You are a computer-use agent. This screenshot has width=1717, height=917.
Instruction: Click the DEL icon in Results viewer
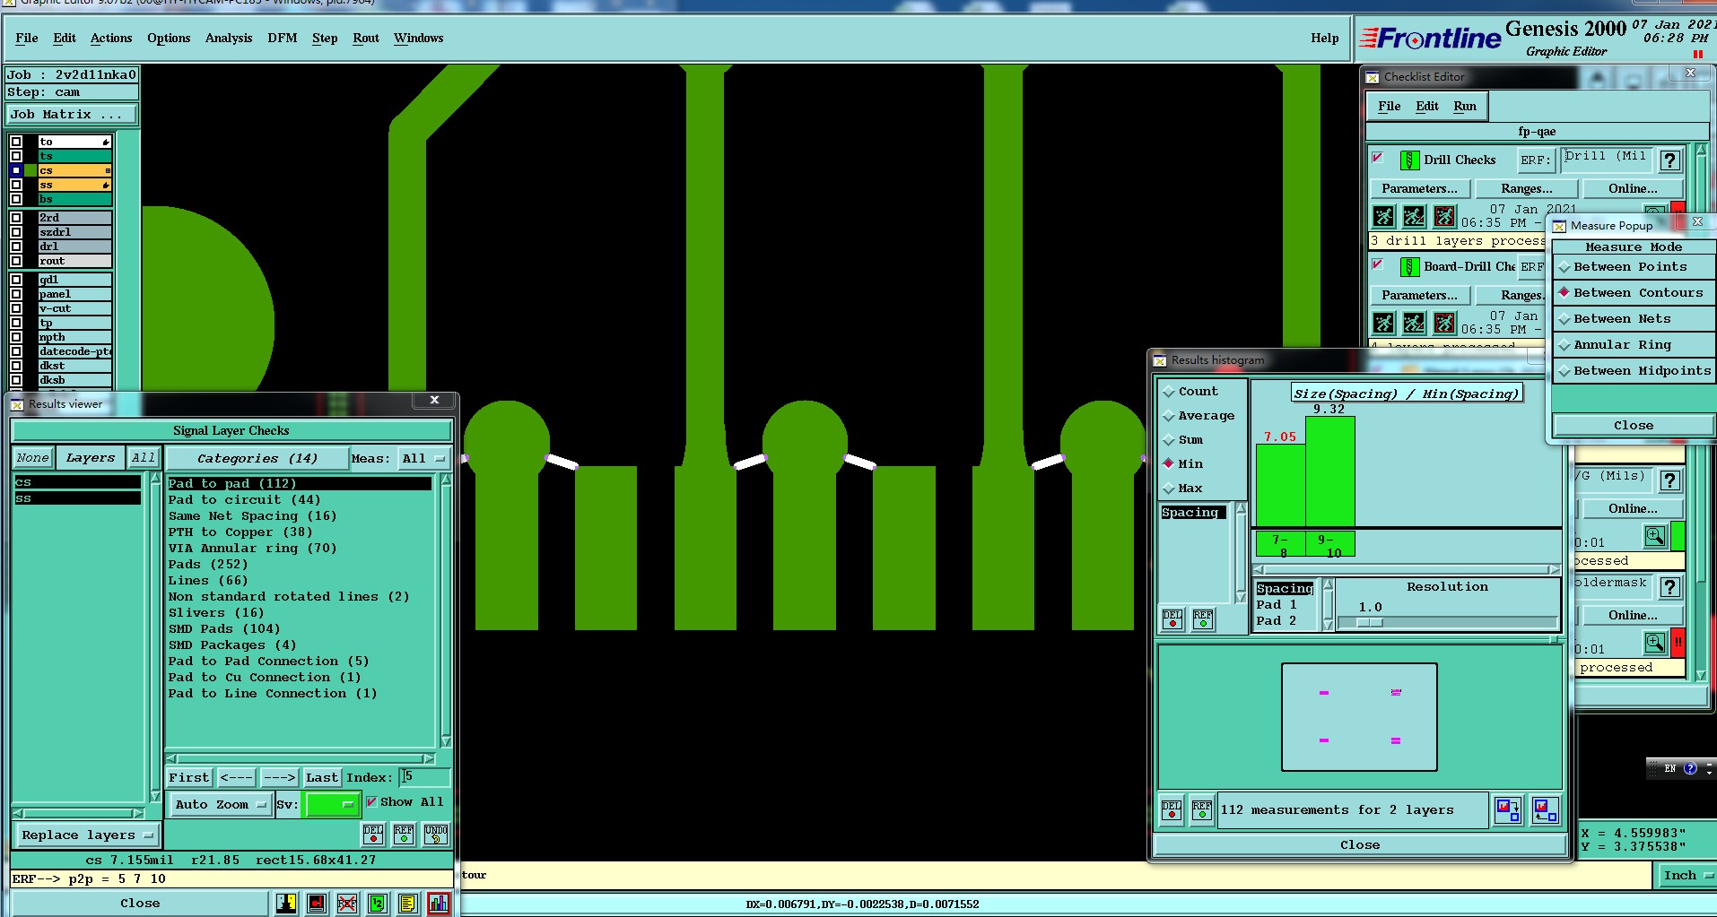point(373,835)
